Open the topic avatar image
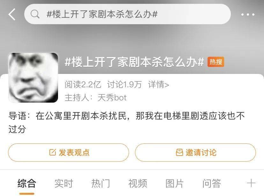This screenshot has height=196, width=264. 33,77
